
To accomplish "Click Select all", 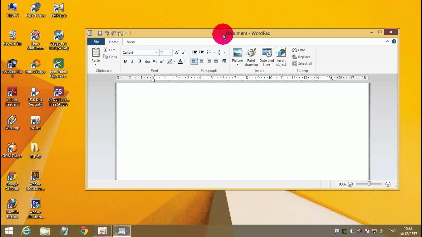I will point(302,64).
